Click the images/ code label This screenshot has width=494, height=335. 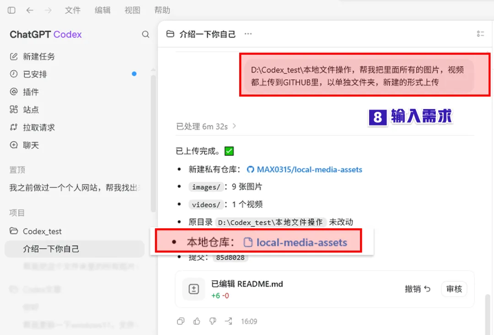[x=206, y=187]
